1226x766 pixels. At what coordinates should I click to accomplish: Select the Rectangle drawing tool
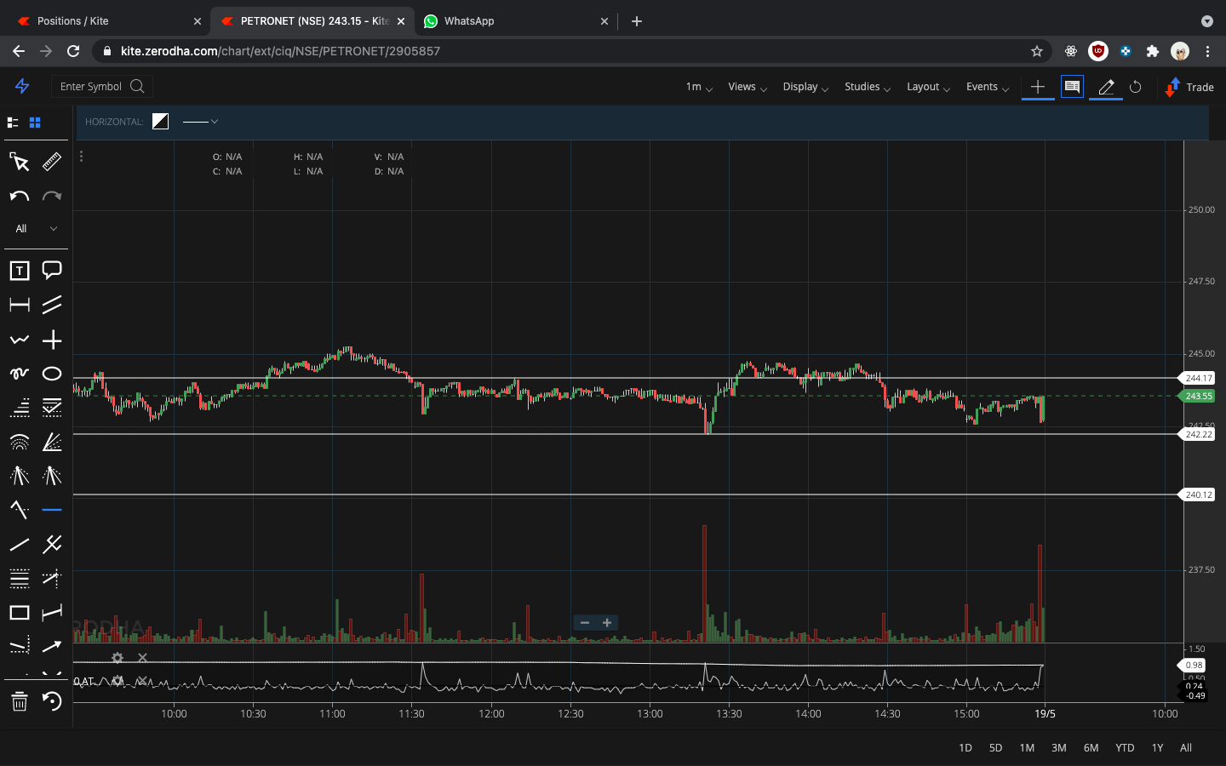click(x=19, y=612)
